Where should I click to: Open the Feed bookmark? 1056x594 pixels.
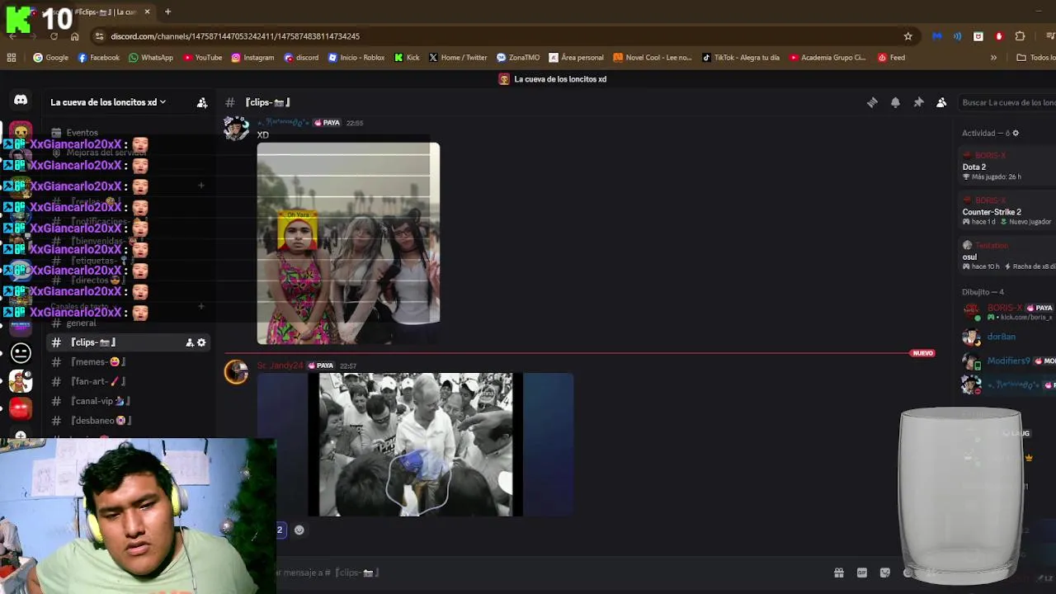pyautogui.click(x=891, y=58)
